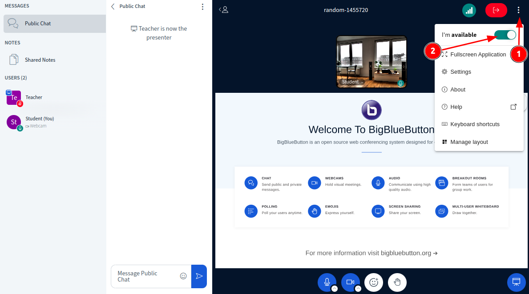Expand the webcam options chevron
The height and width of the screenshot is (294, 529).
[x=358, y=289]
